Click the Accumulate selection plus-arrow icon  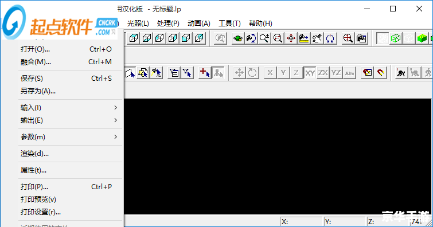click(x=205, y=73)
